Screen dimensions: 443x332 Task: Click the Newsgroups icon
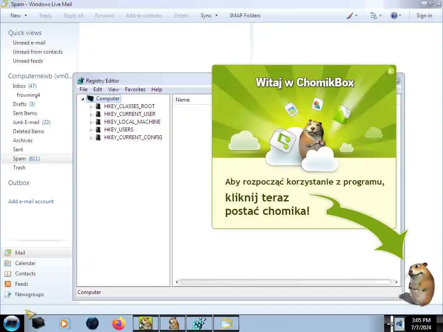coord(8,294)
